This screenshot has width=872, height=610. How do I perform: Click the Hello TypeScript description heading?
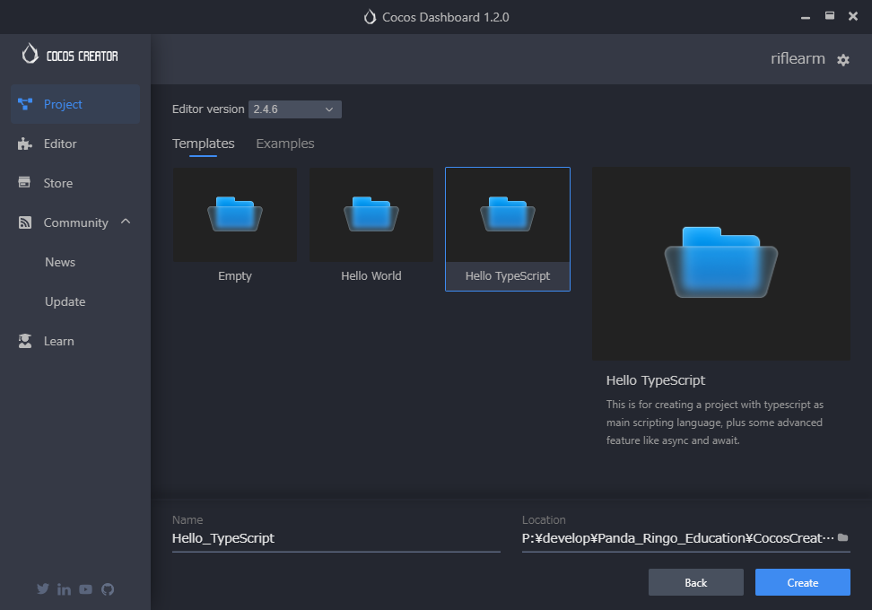pyautogui.click(x=655, y=380)
